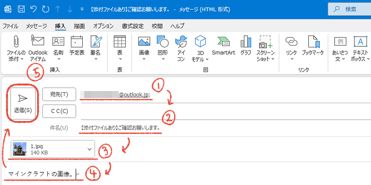The height and width of the screenshot is (185, 371).
Task: Click the CC(C) button
Action: [x=59, y=111]
